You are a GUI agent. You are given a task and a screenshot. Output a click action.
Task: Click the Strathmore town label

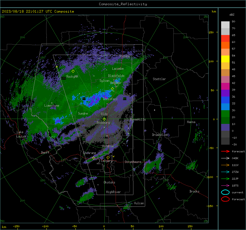coord(133,162)
